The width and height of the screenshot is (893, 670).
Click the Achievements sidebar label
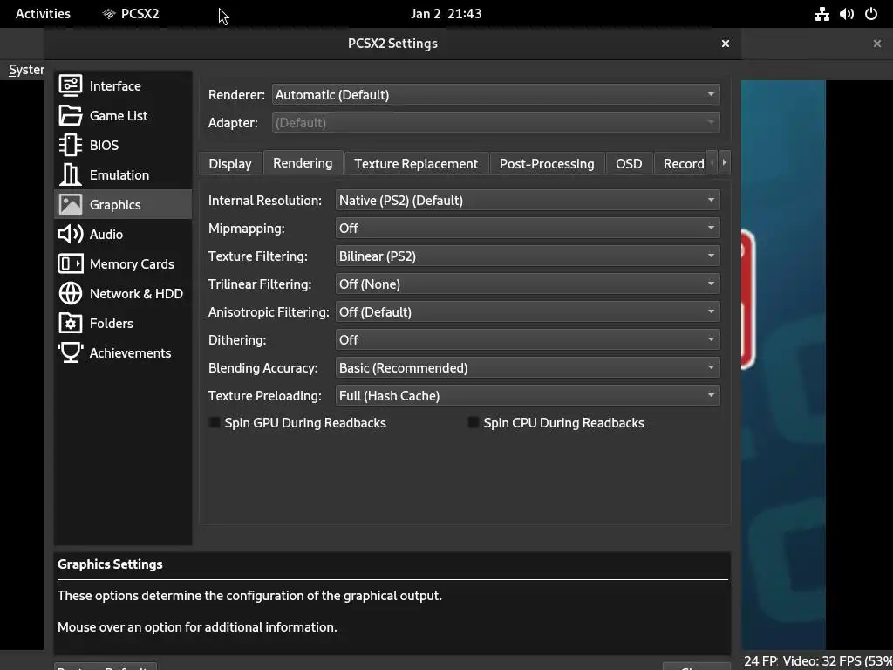click(x=130, y=352)
